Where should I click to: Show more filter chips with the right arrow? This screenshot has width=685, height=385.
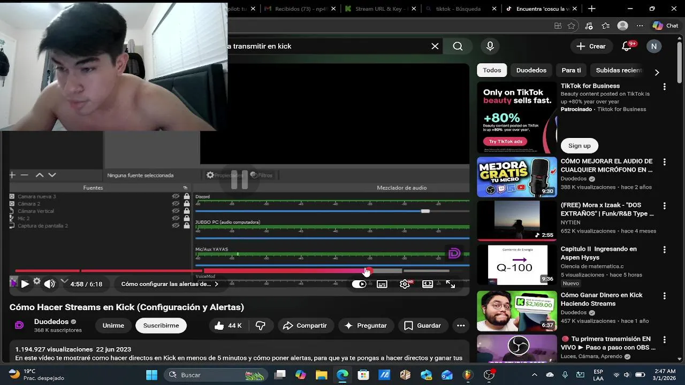click(x=657, y=72)
